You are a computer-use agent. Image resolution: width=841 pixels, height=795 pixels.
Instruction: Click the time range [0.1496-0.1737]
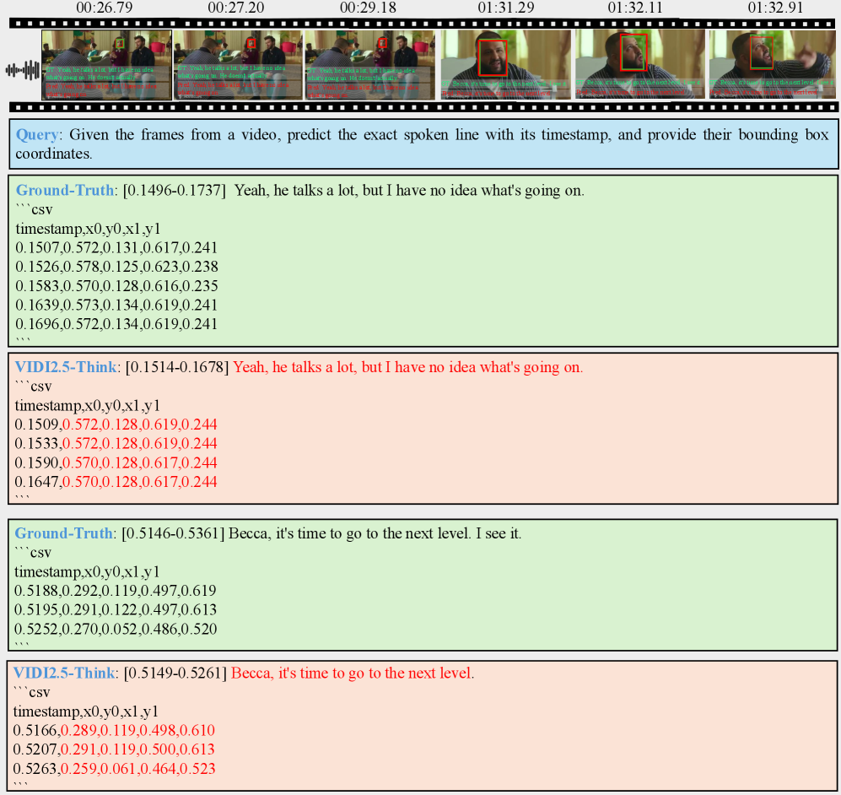pyautogui.click(x=175, y=191)
